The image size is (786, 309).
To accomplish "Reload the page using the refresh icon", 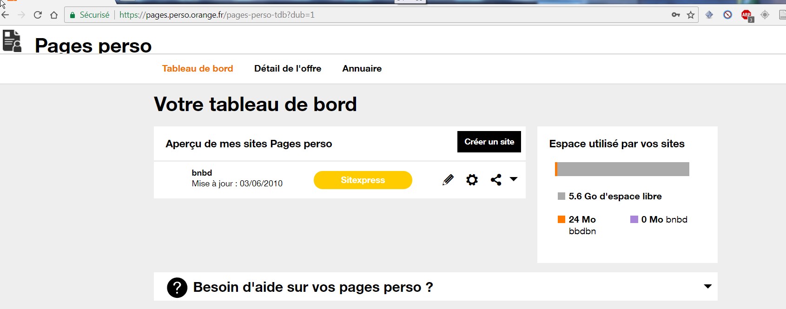I will 38,15.
